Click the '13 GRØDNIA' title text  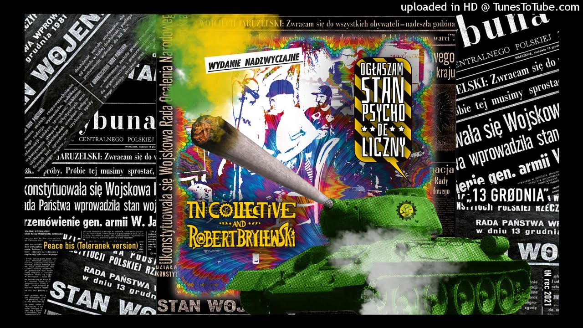point(507,196)
